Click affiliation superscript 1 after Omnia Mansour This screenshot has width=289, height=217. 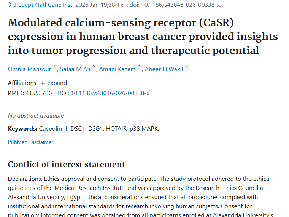[x=55, y=68]
